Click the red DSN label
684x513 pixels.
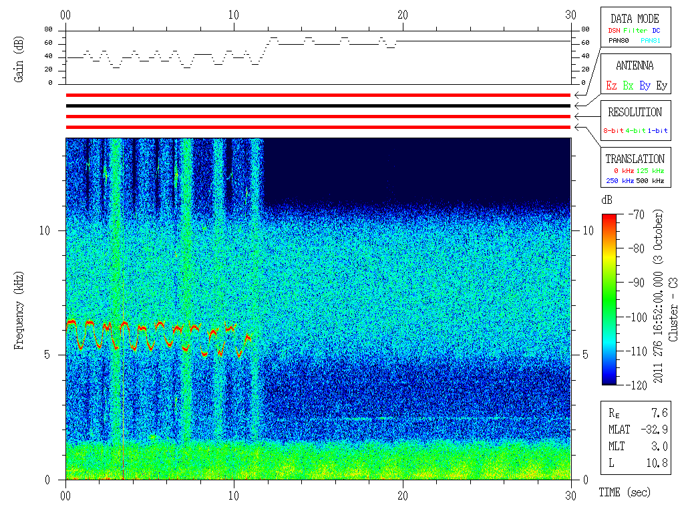(614, 31)
